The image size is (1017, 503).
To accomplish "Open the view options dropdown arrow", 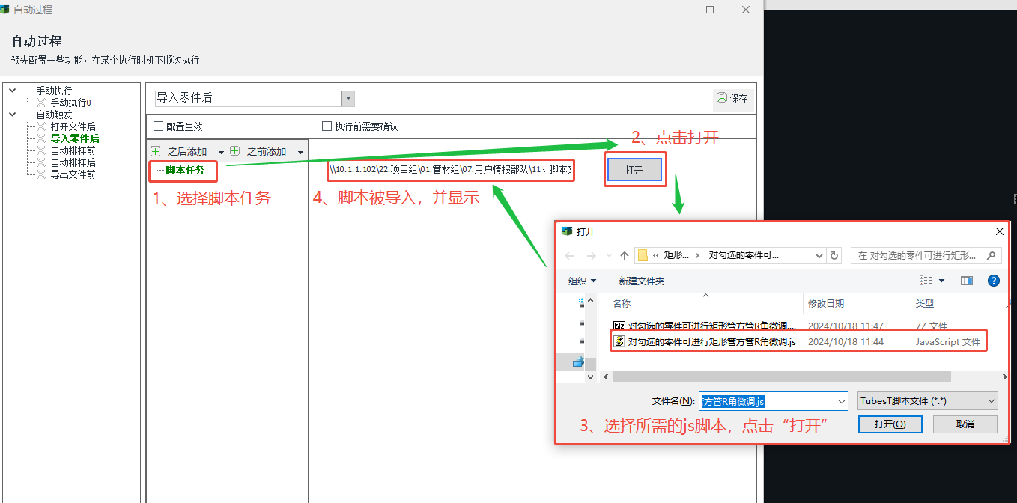I will point(942,281).
